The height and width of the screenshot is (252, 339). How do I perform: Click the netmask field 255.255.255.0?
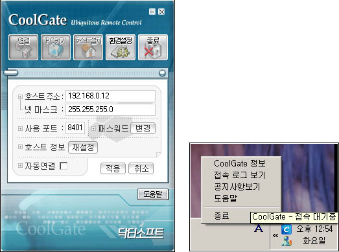(110, 109)
